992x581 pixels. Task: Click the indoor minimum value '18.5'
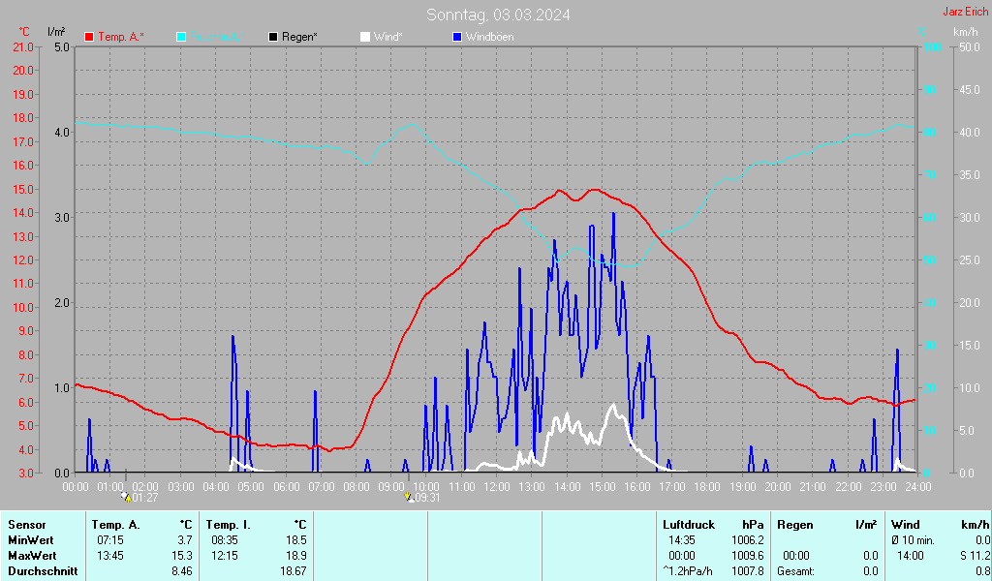pos(296,540)
